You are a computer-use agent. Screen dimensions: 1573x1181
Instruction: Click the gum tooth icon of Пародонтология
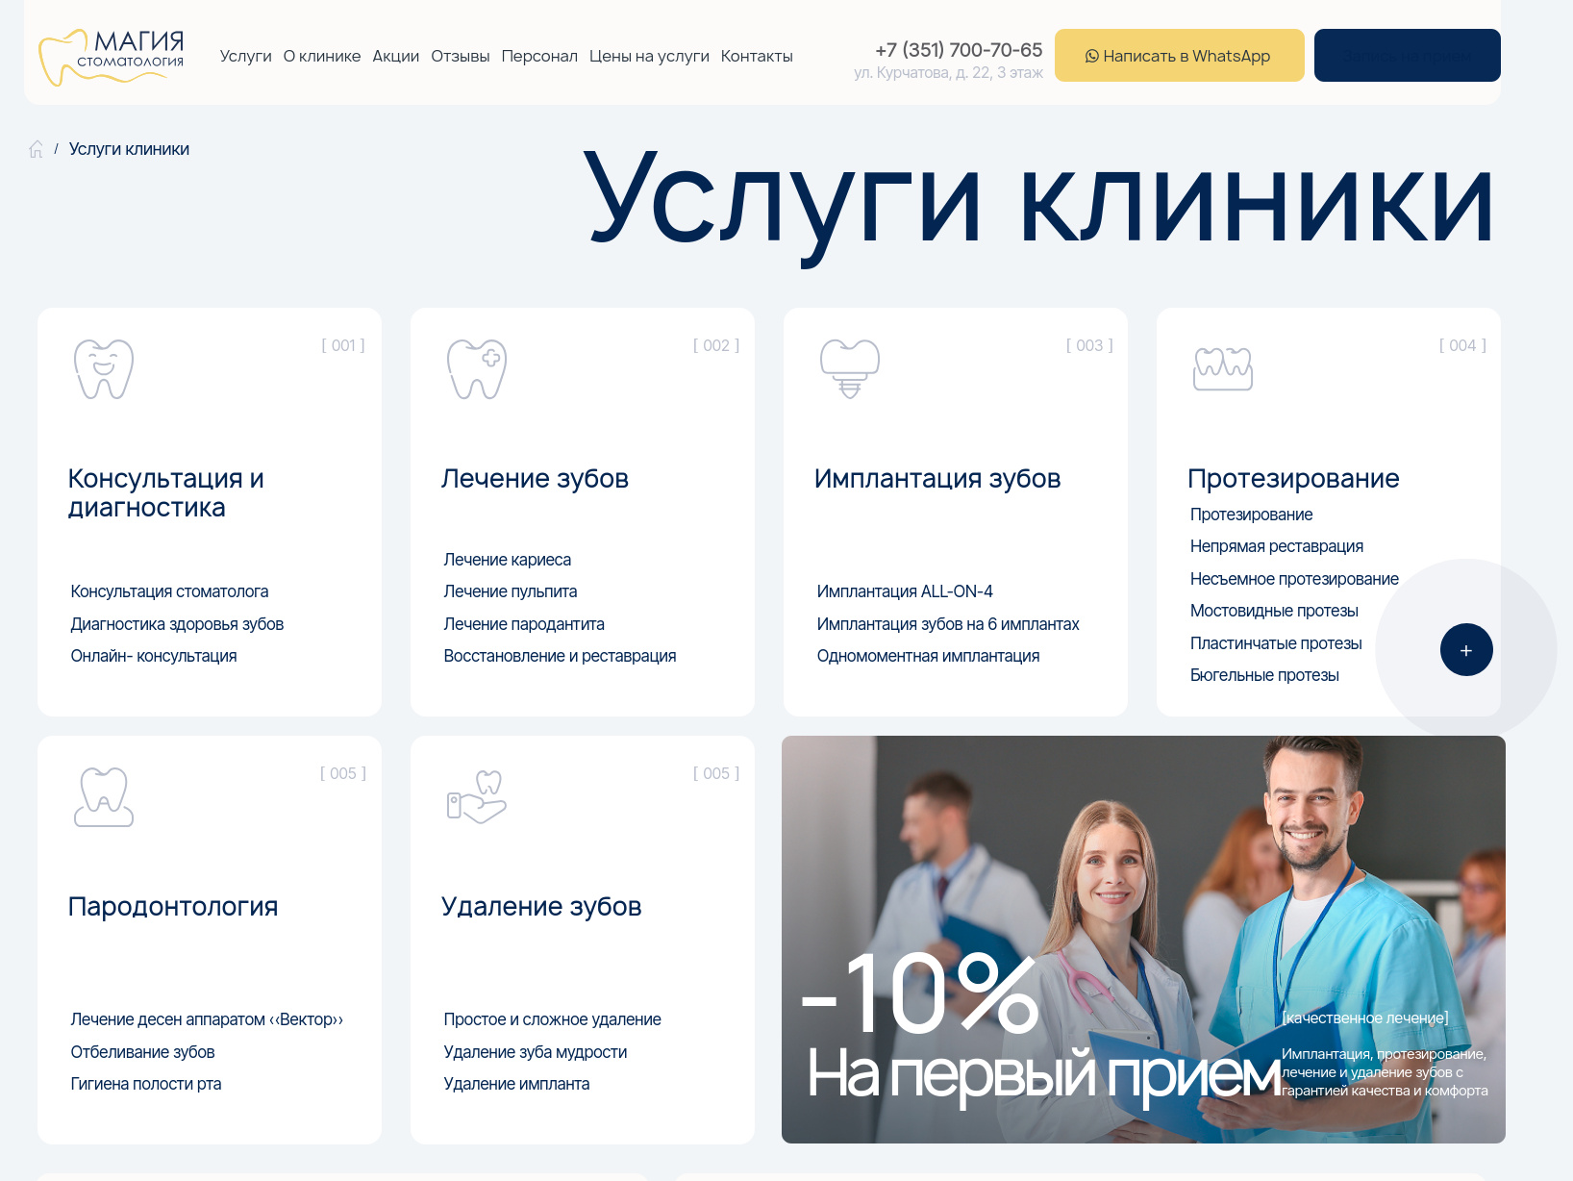click(x=104, y=797)
